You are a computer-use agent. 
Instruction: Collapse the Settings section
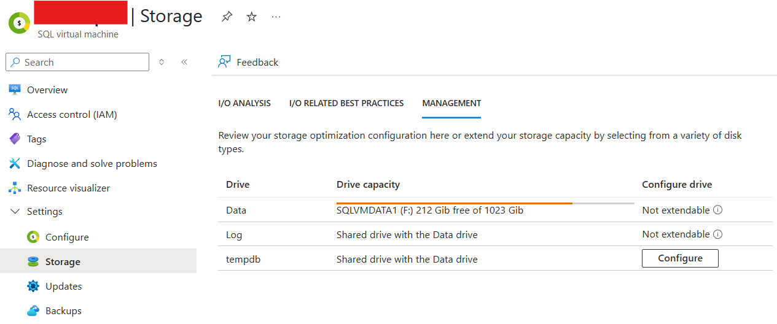(15, 212)
